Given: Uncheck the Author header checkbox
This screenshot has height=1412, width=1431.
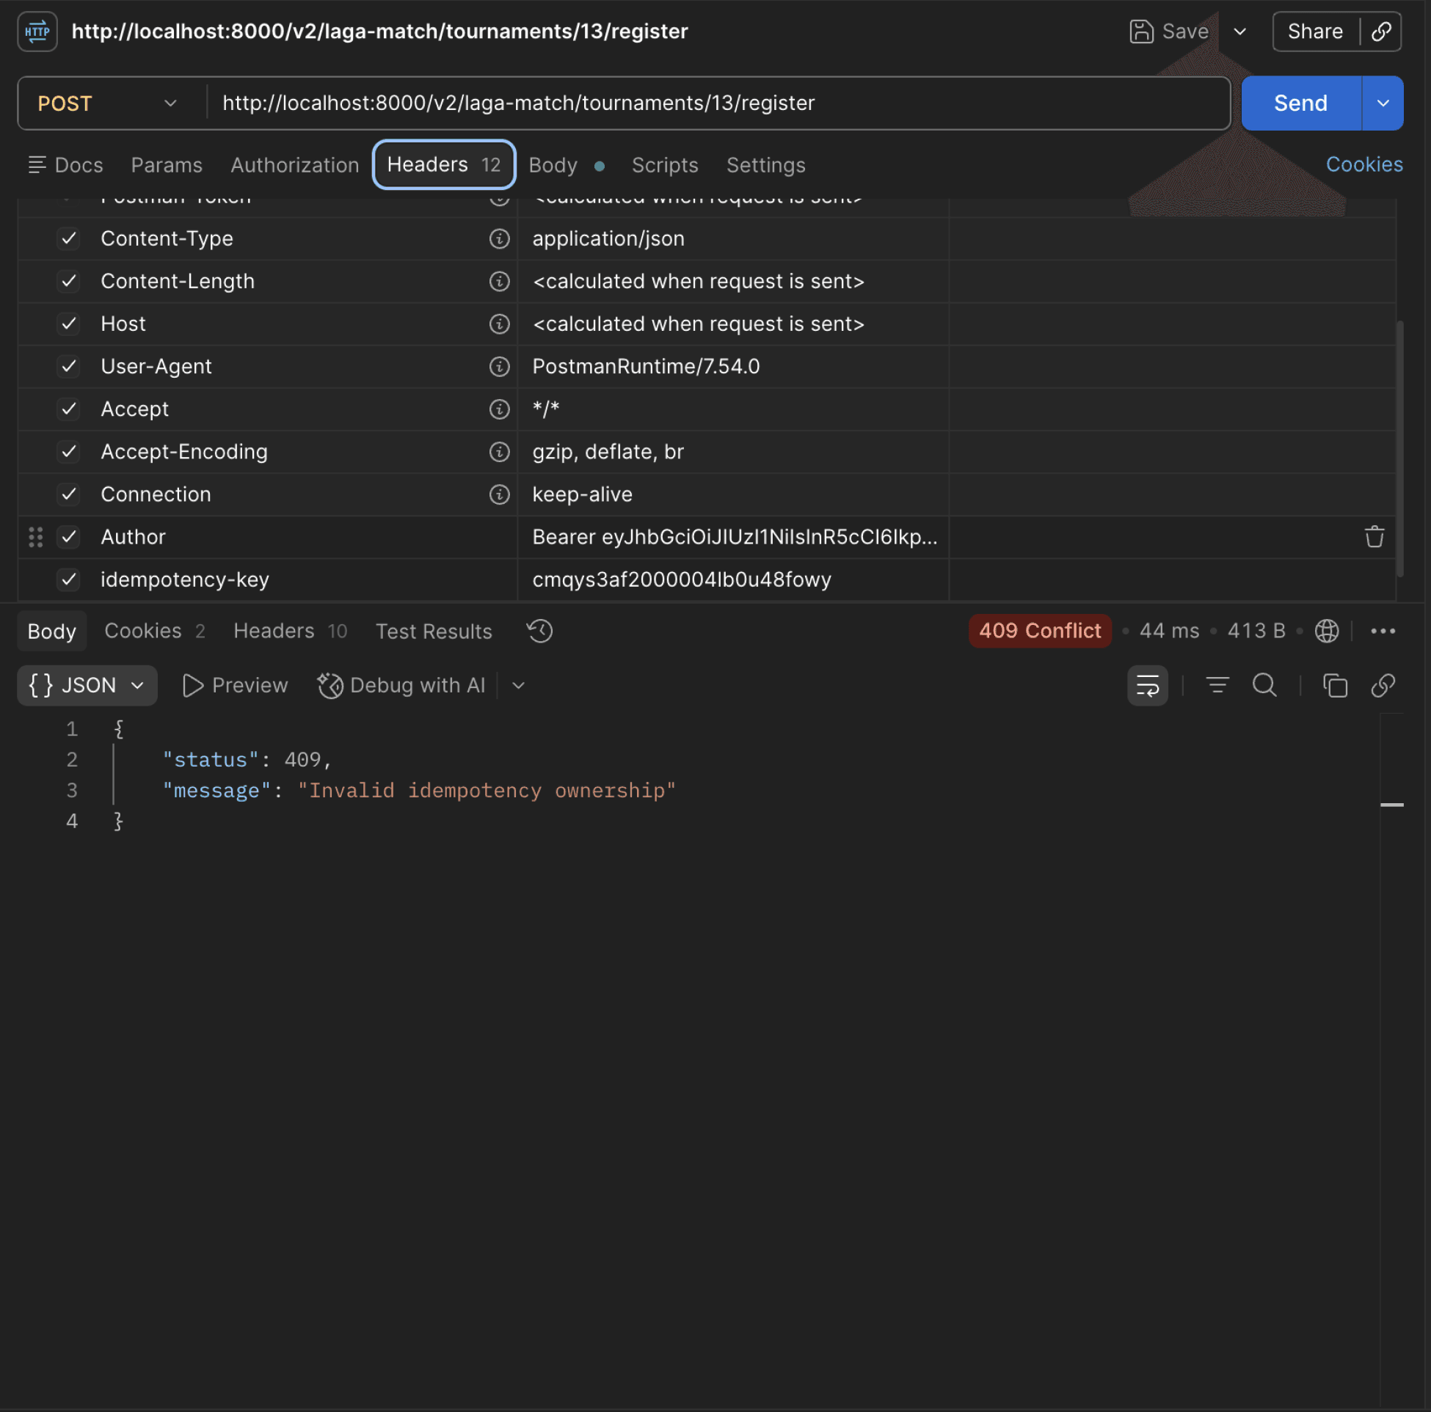Looking at the screenshot, I should 69,537.
